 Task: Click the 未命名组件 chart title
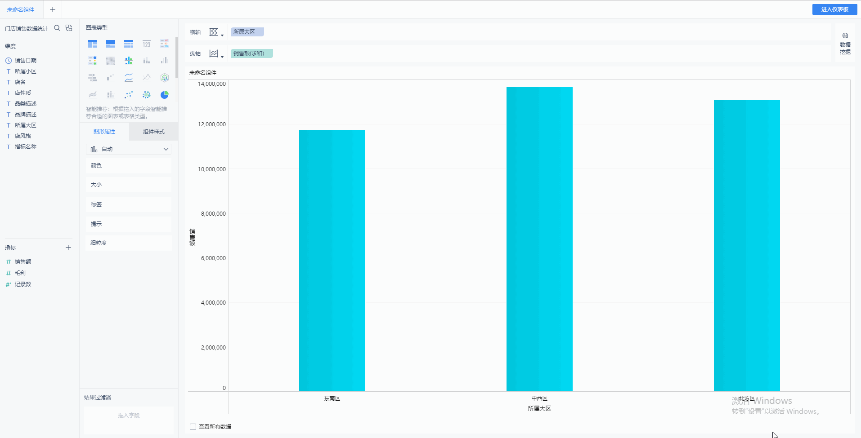tap(203, 73)
